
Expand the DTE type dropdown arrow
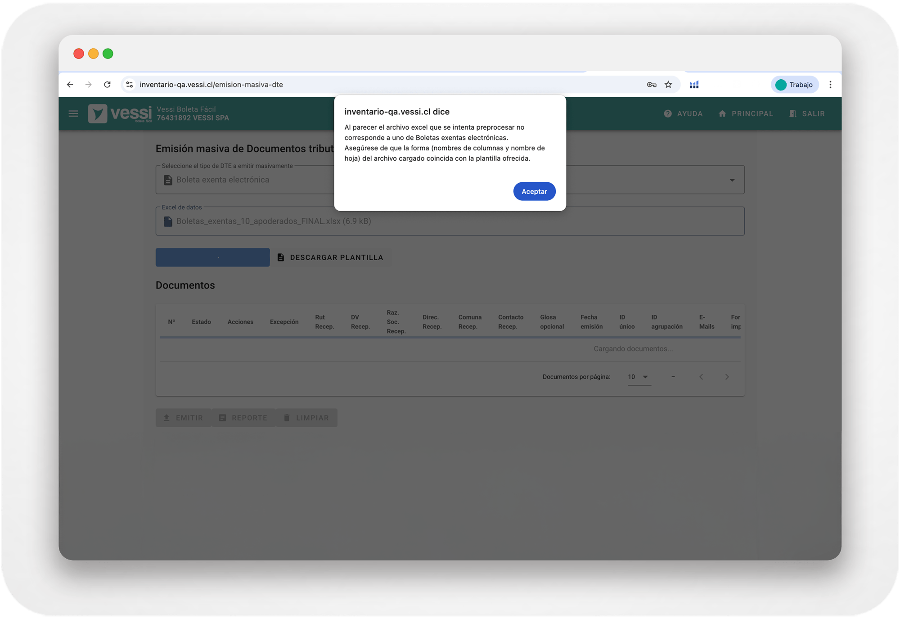(732, 180)
